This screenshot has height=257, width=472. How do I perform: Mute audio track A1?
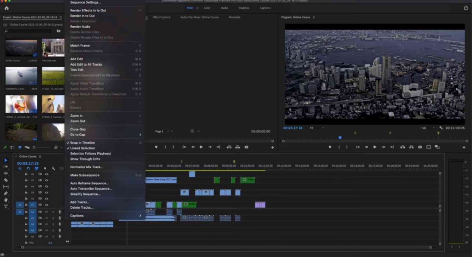tap(47, 212)
